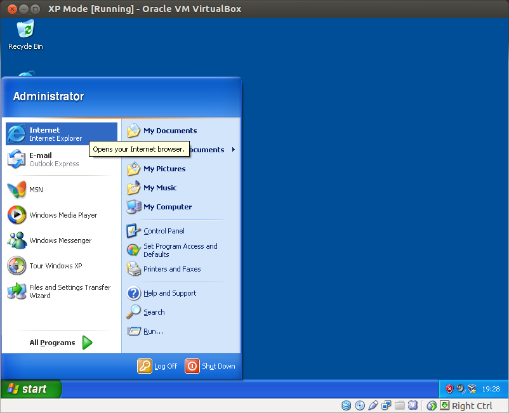Viewport: 509px width, 413px height.
Task: Click the VirtualBox shared folders indicator
Action: coord(400,405)
